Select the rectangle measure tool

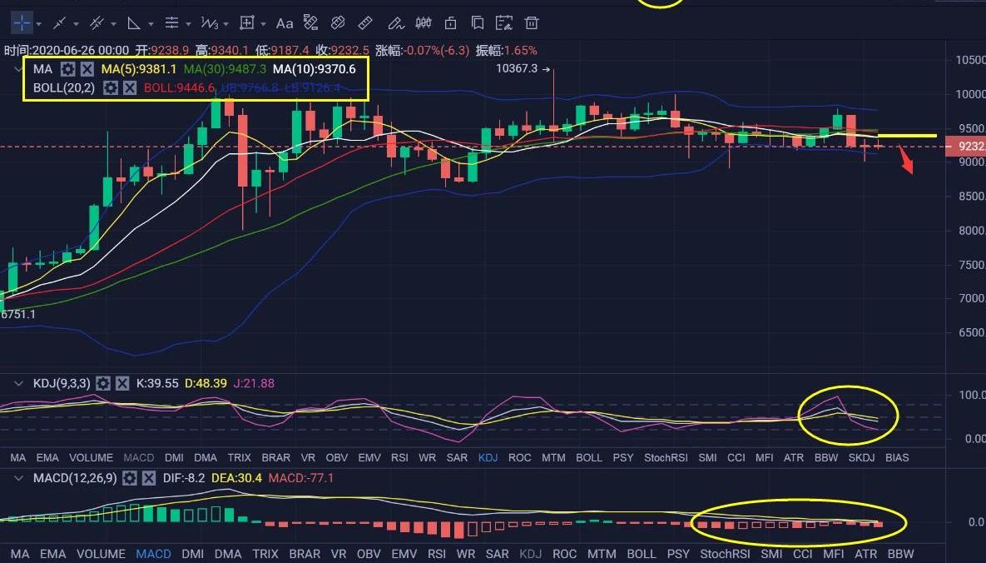coord(247,23)
